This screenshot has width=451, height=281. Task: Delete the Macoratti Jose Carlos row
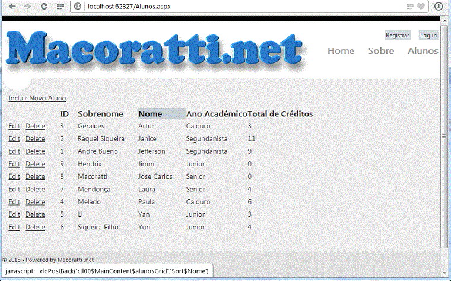point(35,177)
